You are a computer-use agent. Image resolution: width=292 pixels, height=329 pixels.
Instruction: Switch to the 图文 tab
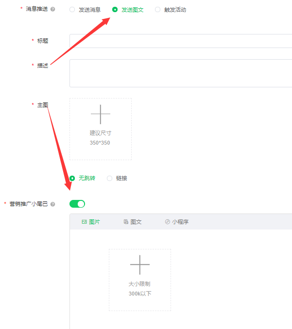(133, 222)
